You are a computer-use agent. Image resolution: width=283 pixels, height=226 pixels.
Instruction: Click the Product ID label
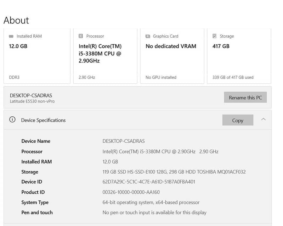pos(33,192)
